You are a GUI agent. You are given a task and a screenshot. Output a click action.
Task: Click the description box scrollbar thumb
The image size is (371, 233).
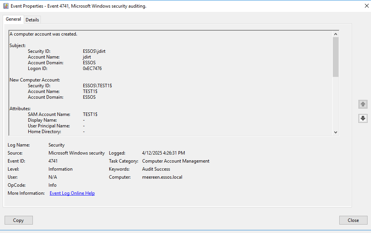pyautogui.click(x=335, y=57)
